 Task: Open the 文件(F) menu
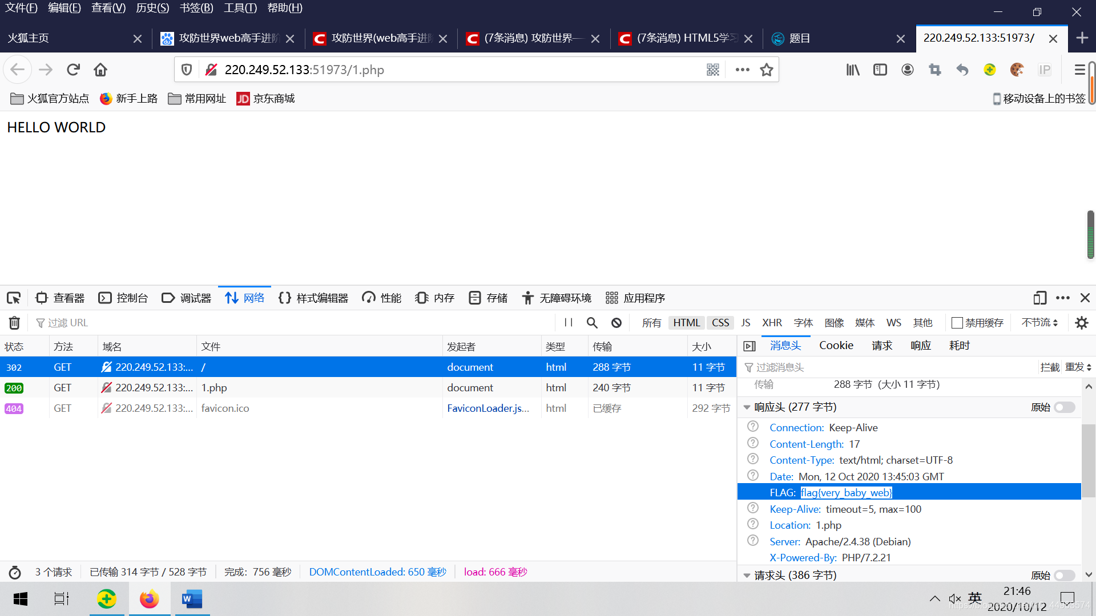coord(21,8)
